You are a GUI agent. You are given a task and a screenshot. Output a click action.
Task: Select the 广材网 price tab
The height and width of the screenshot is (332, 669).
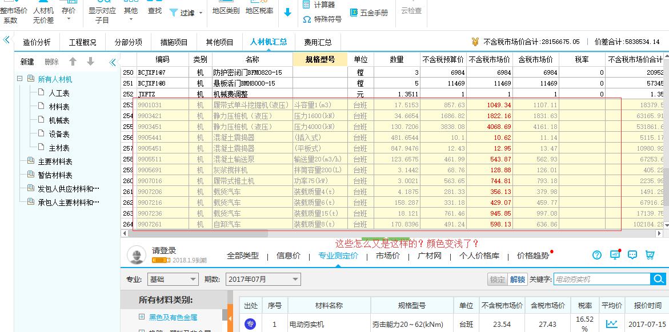[429, 256]
